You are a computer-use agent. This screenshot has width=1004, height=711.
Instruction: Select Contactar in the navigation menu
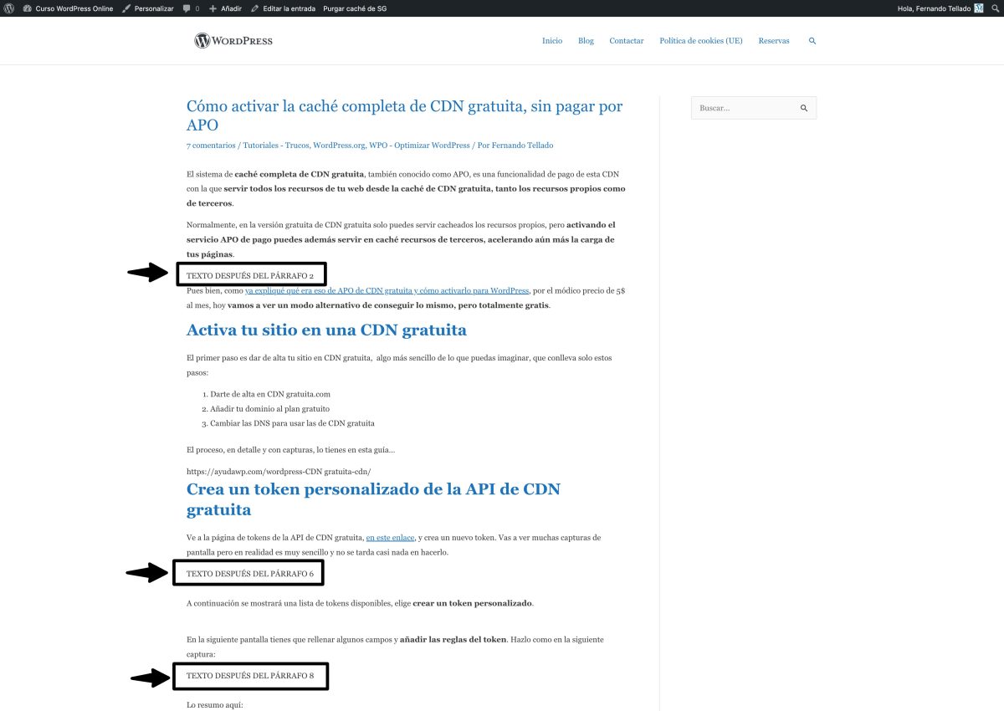[626, 40]
